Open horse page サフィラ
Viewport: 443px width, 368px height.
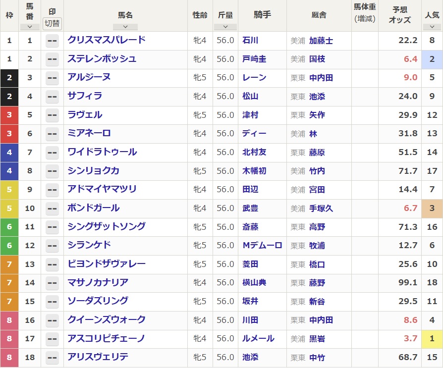click(85, 96)
